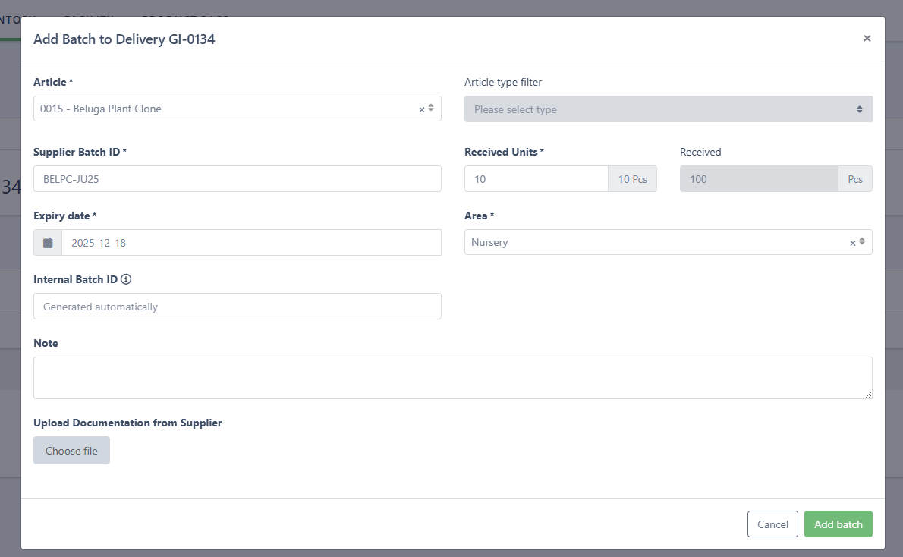903x557 pixels.
Task: Focus the Received Units input field
Action: (536, 179)
